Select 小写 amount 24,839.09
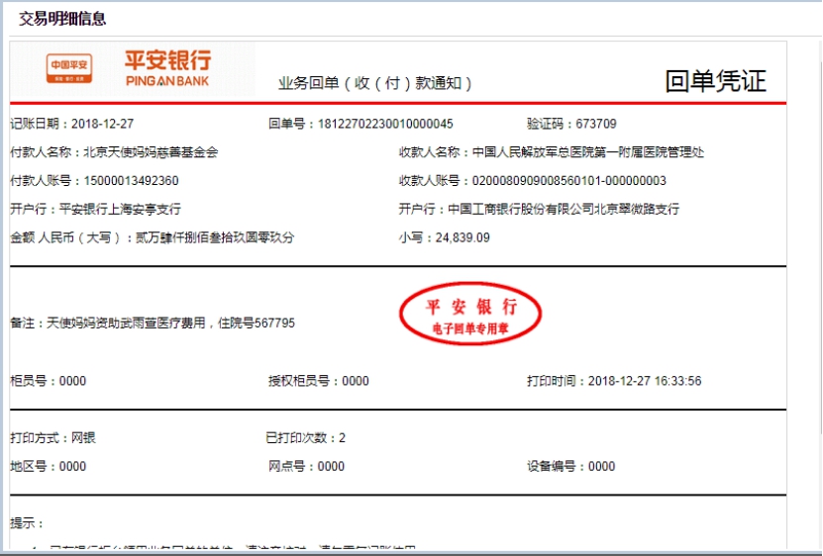The width and height of the screenshot is (823, 556). 444,237
